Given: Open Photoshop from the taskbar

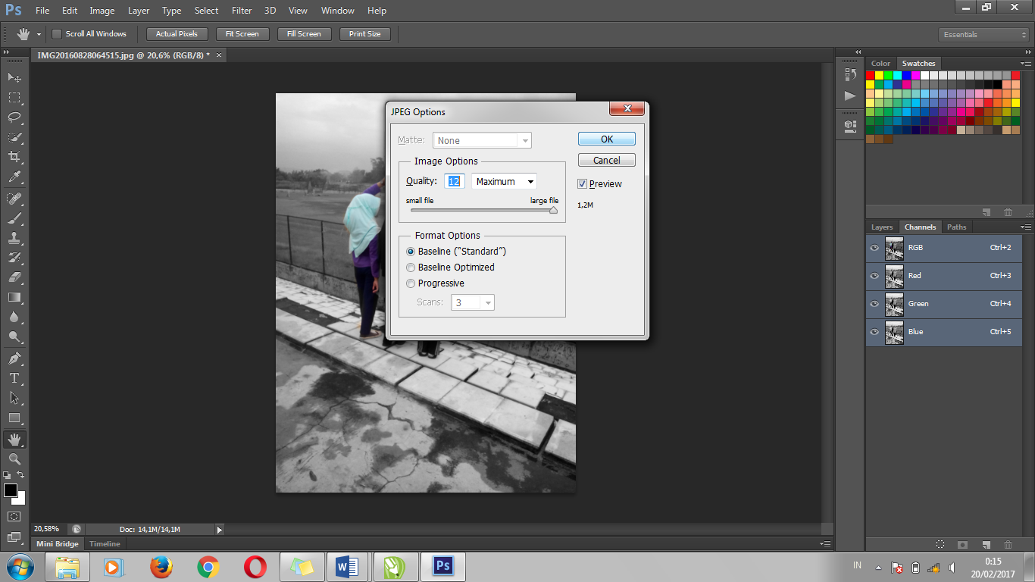Looking at the screenshot, I should point(442,566).
